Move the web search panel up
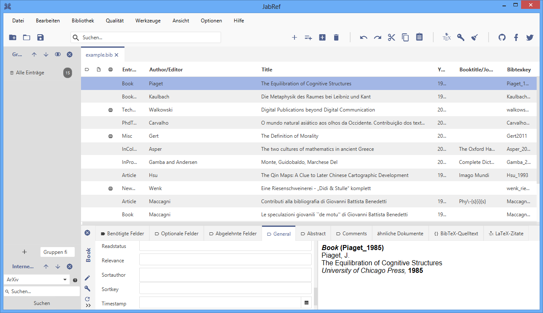Image resolution: width=543 pixels, height=313 pixels. (46, 267)
